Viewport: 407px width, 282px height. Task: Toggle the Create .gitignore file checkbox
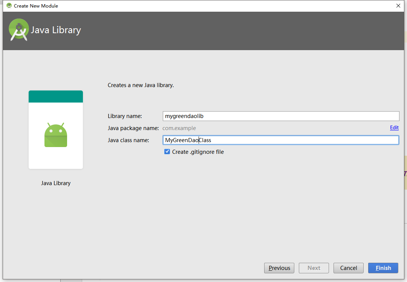point(167,152)
